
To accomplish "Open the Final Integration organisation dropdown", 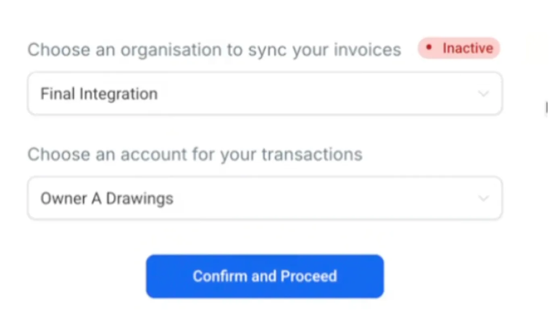I will (265, 93).
